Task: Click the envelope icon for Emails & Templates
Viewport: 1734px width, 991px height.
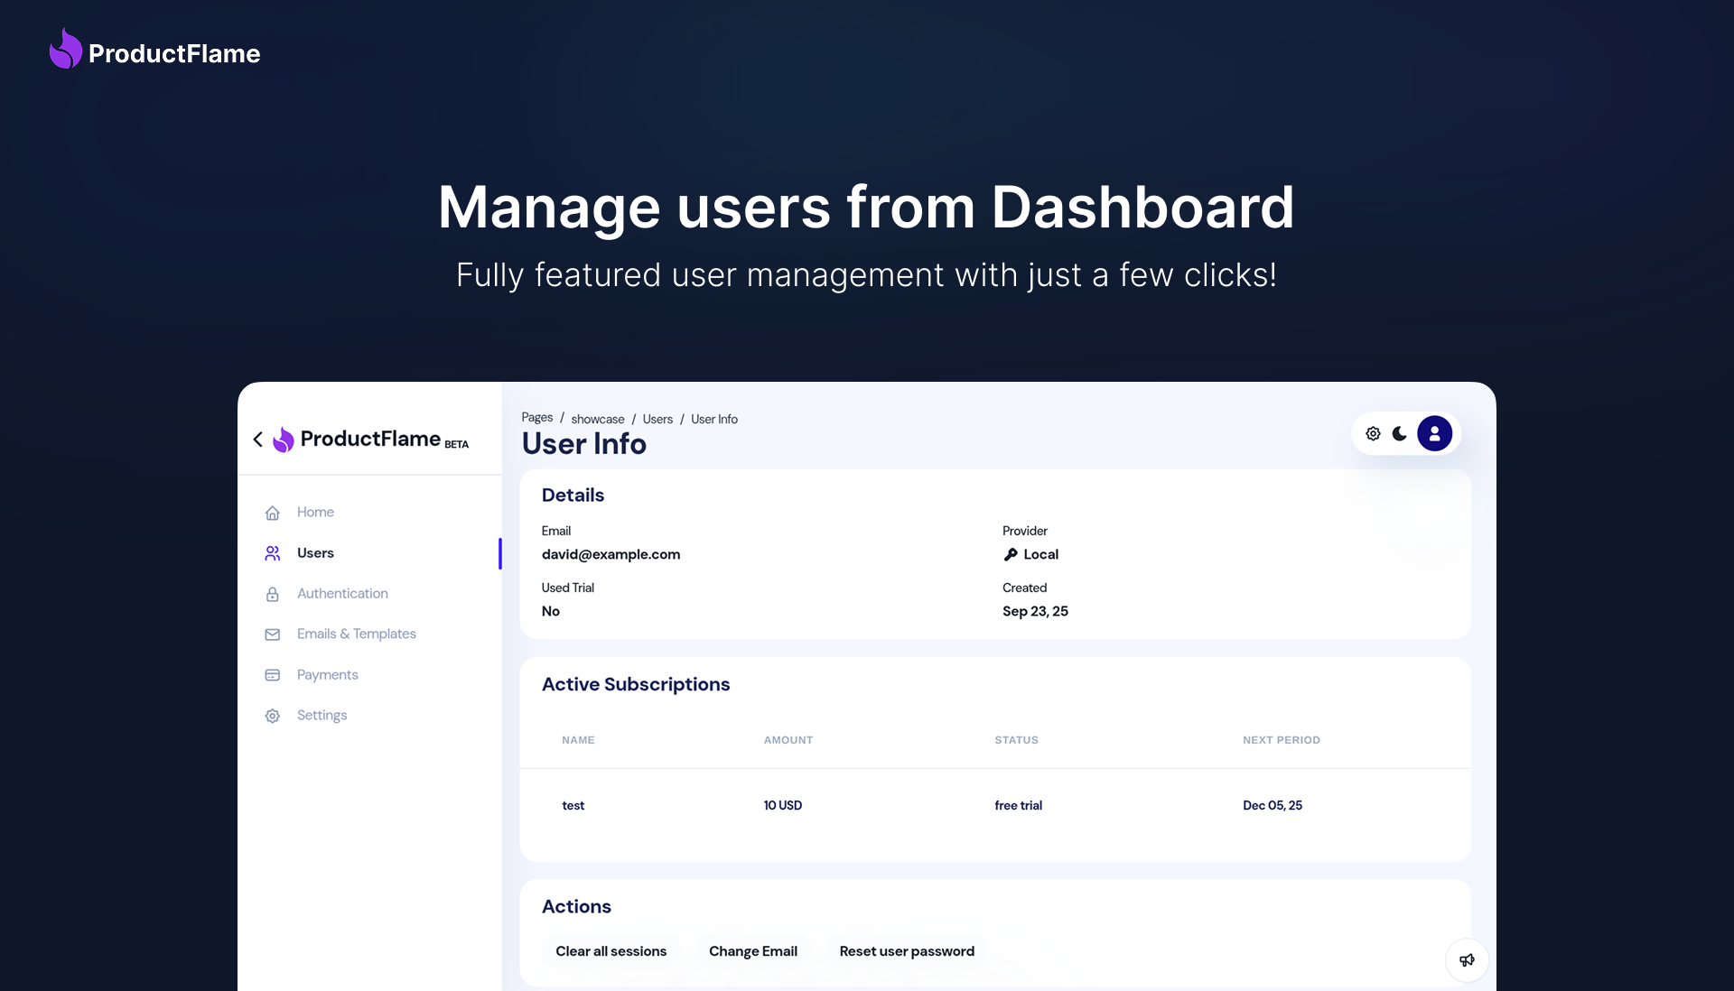Action: point(273,634)
